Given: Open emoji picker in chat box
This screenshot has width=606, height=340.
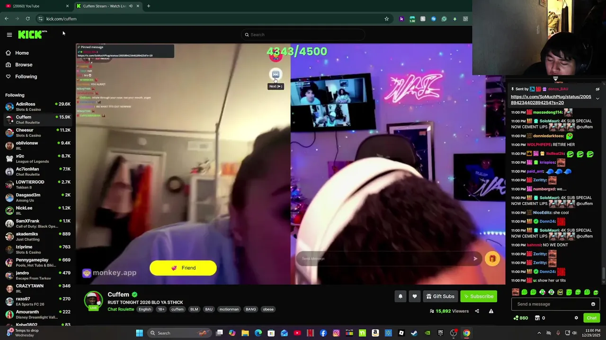Looking at the screenshot, I should coord(593,304).
